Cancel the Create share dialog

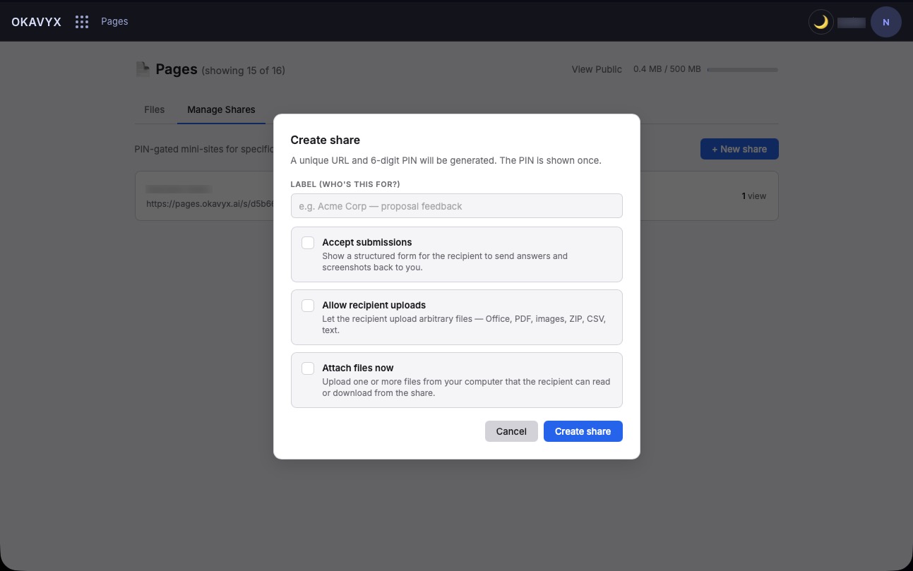click(511, 431)
